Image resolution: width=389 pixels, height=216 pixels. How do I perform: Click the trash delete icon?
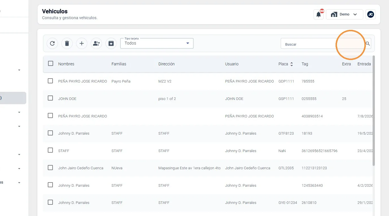coord(67,43)
